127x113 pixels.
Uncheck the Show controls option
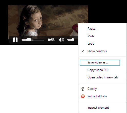click(x=102, y=51)
